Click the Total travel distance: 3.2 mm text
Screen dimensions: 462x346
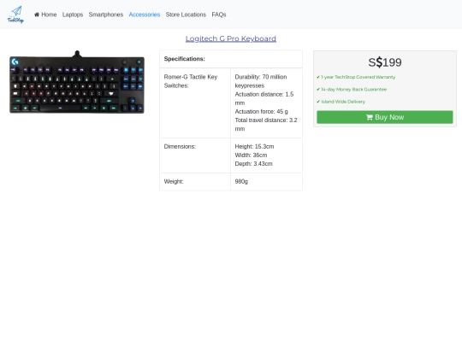click(266, 125)
